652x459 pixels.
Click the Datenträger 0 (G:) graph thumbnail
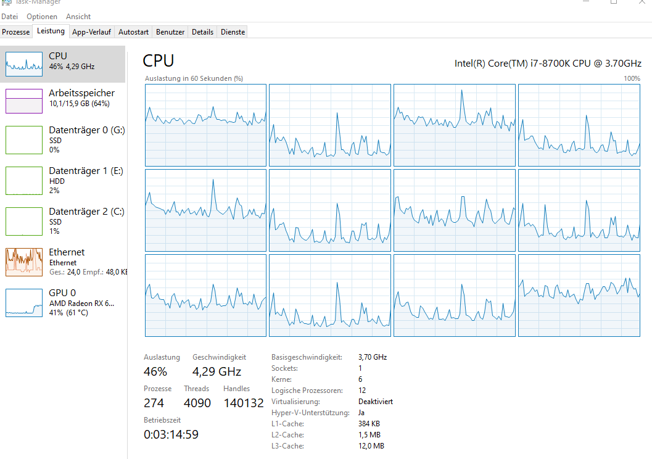coord(24,140)
